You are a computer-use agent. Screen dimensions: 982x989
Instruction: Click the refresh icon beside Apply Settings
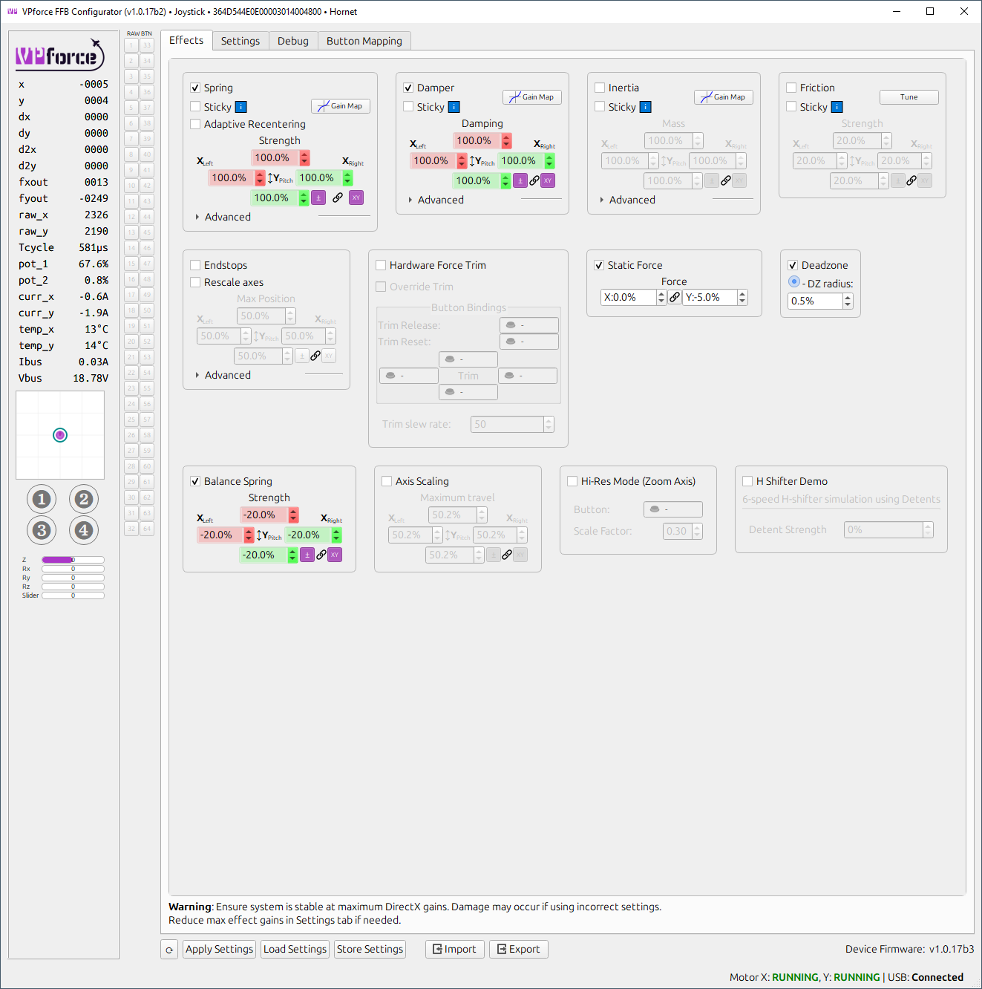168,949
